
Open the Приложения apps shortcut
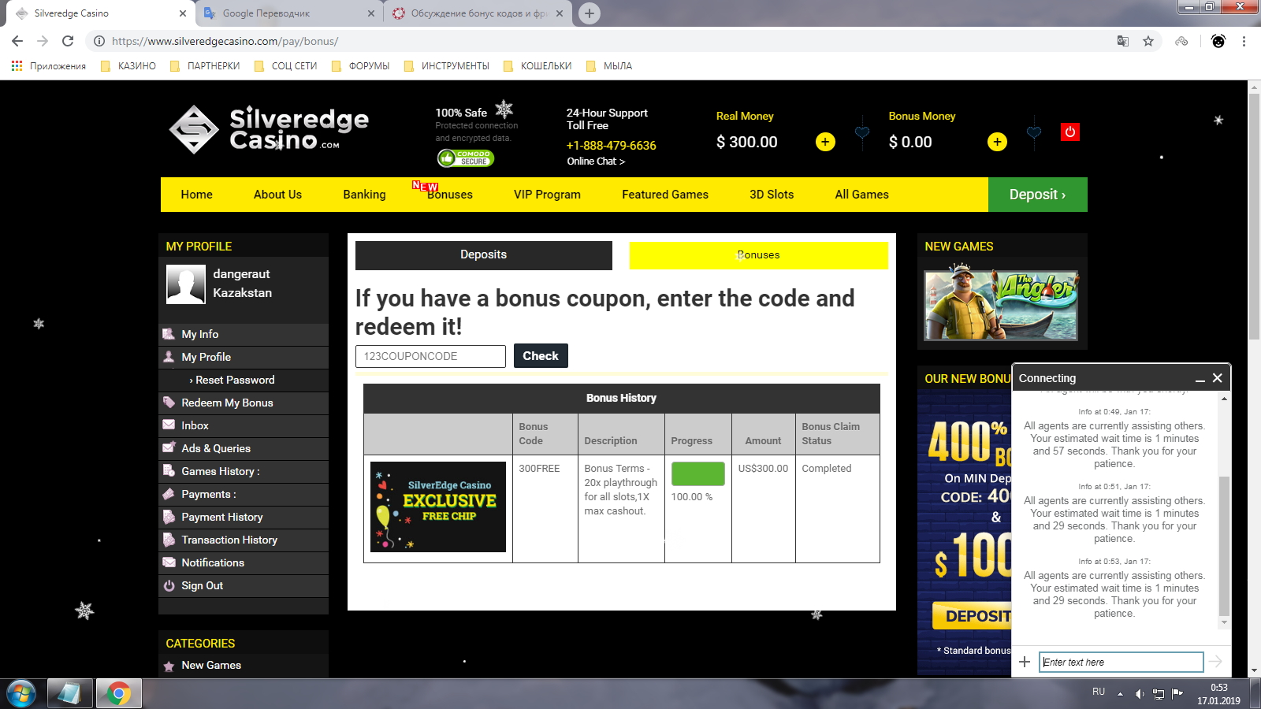49,66
